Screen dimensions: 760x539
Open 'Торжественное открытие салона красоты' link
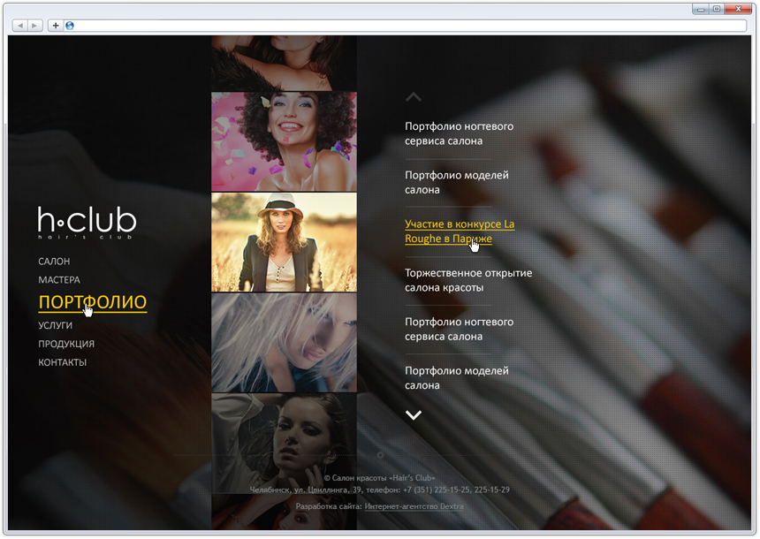pyautogui.click(x=468, y=280)
